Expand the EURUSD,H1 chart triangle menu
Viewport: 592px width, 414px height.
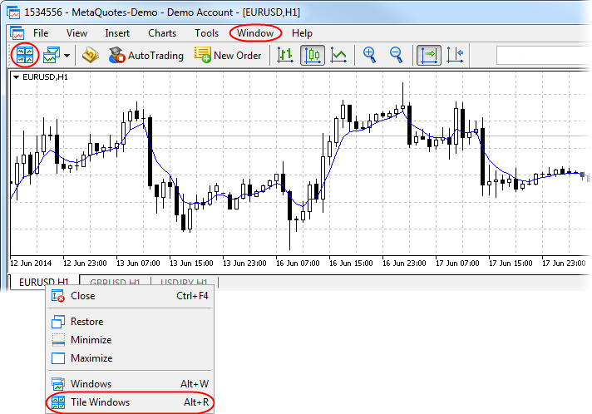pos(17,77)
